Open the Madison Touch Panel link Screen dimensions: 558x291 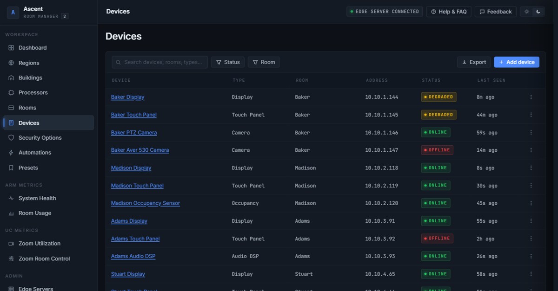pyautogui.click(x=137, y=186)
